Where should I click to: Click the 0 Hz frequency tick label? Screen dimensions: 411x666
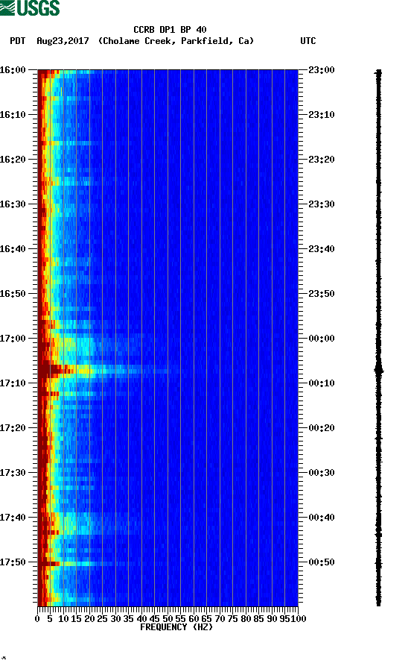pos(37,619)
